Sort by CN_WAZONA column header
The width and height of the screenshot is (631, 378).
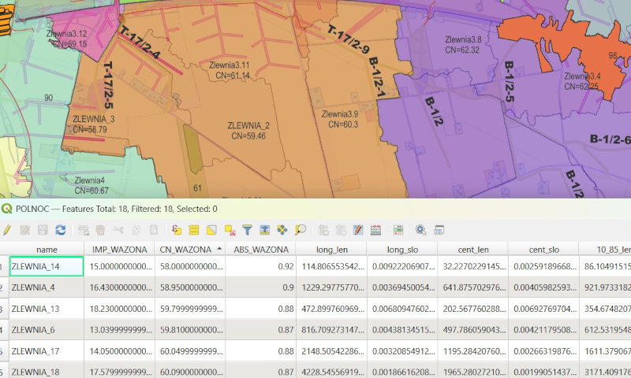coord(186,250)
